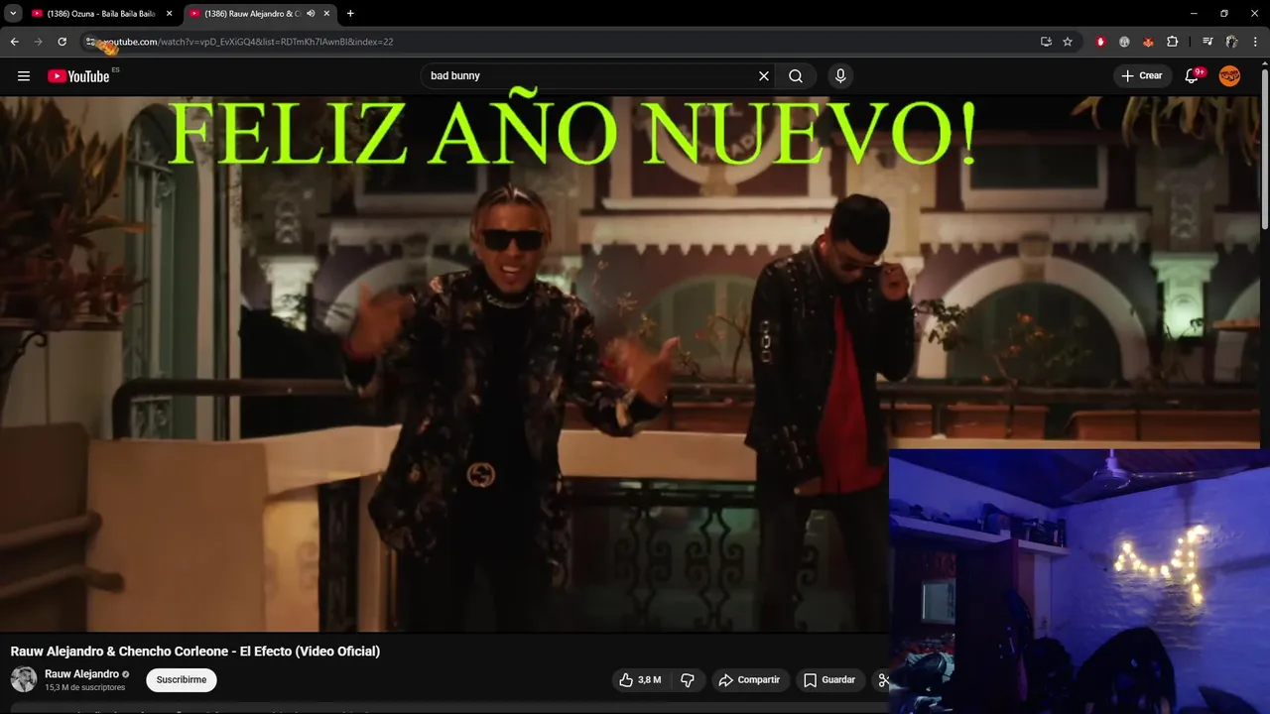Install app icon in the address bar
1270x714 pixels.
pyautogui.click(x=1046, y=42)
